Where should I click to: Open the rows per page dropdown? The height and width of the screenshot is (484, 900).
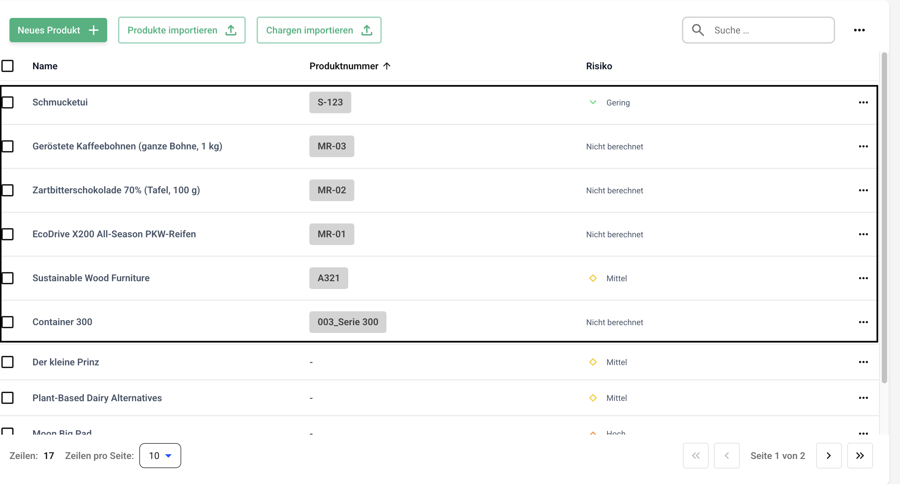pyautogui.click(x=160, y=455)
